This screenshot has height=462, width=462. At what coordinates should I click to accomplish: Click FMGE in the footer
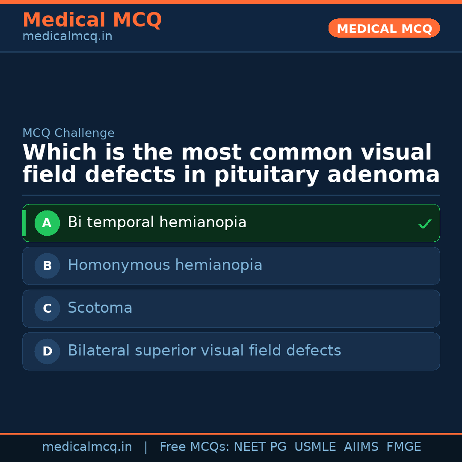coord(403,447)
